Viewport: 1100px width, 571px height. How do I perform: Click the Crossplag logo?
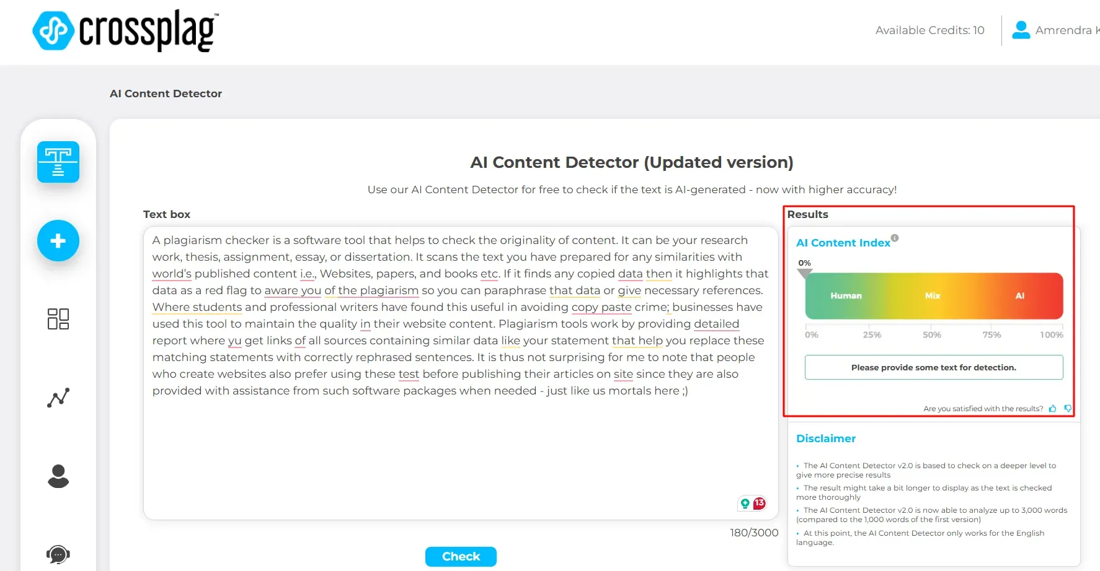tap(125, 30)
